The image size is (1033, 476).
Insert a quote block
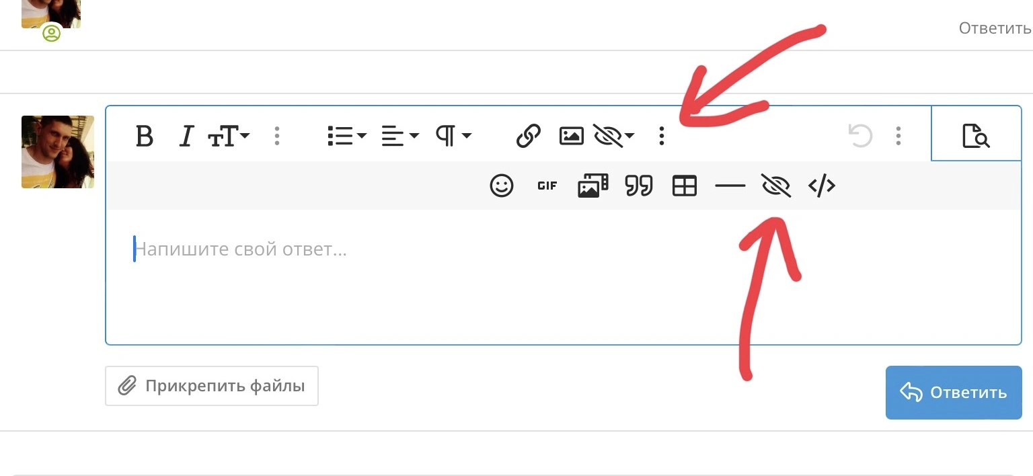pyautogui.click(x=639, y=186)
